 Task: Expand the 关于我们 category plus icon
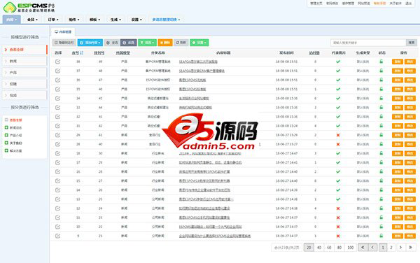(6, 143)
